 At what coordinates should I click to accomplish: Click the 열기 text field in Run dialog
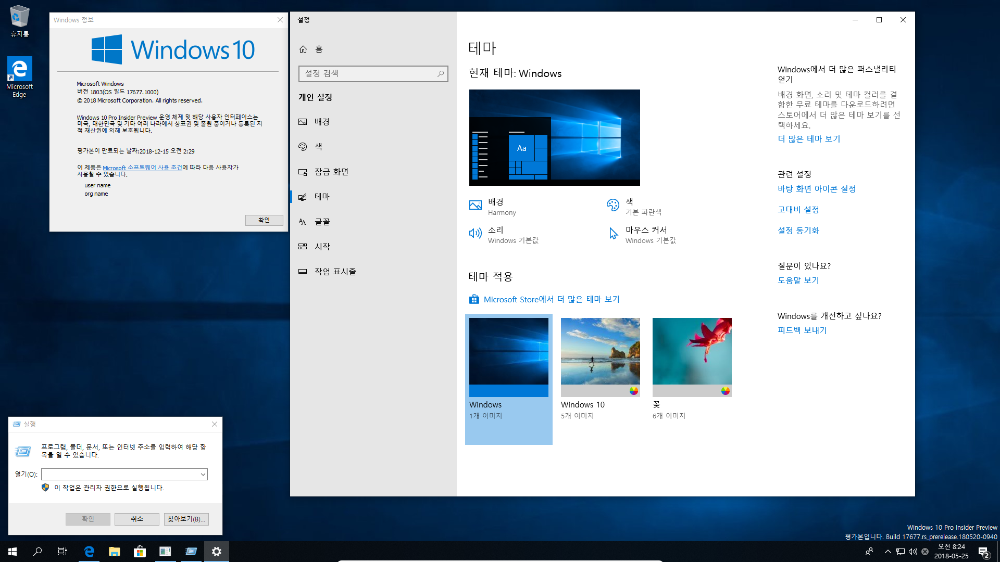click(x=120, y=474)
